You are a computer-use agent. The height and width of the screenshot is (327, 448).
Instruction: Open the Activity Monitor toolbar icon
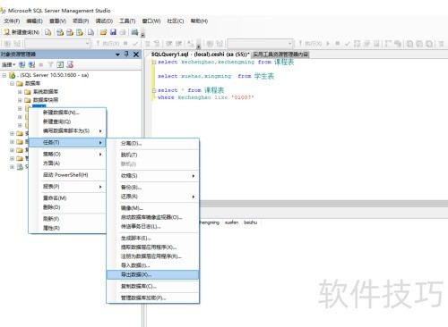point(134,32)
